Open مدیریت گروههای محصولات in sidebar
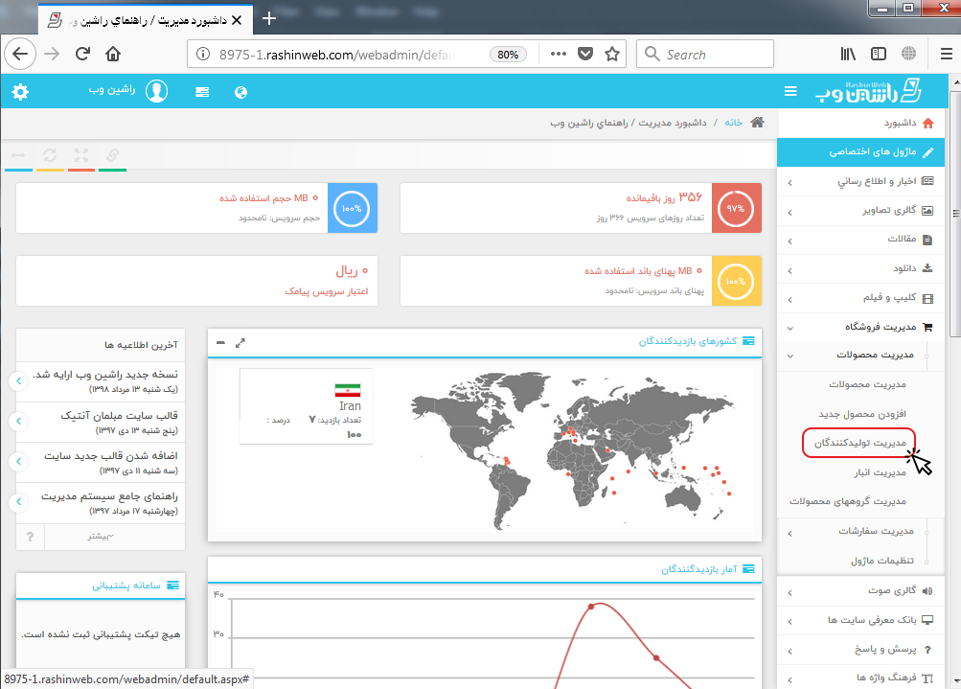This screenshot has width=961, height=689. (848, 501)
